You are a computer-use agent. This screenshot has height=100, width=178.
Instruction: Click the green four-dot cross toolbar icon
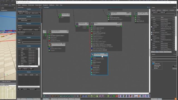point(61,96)
